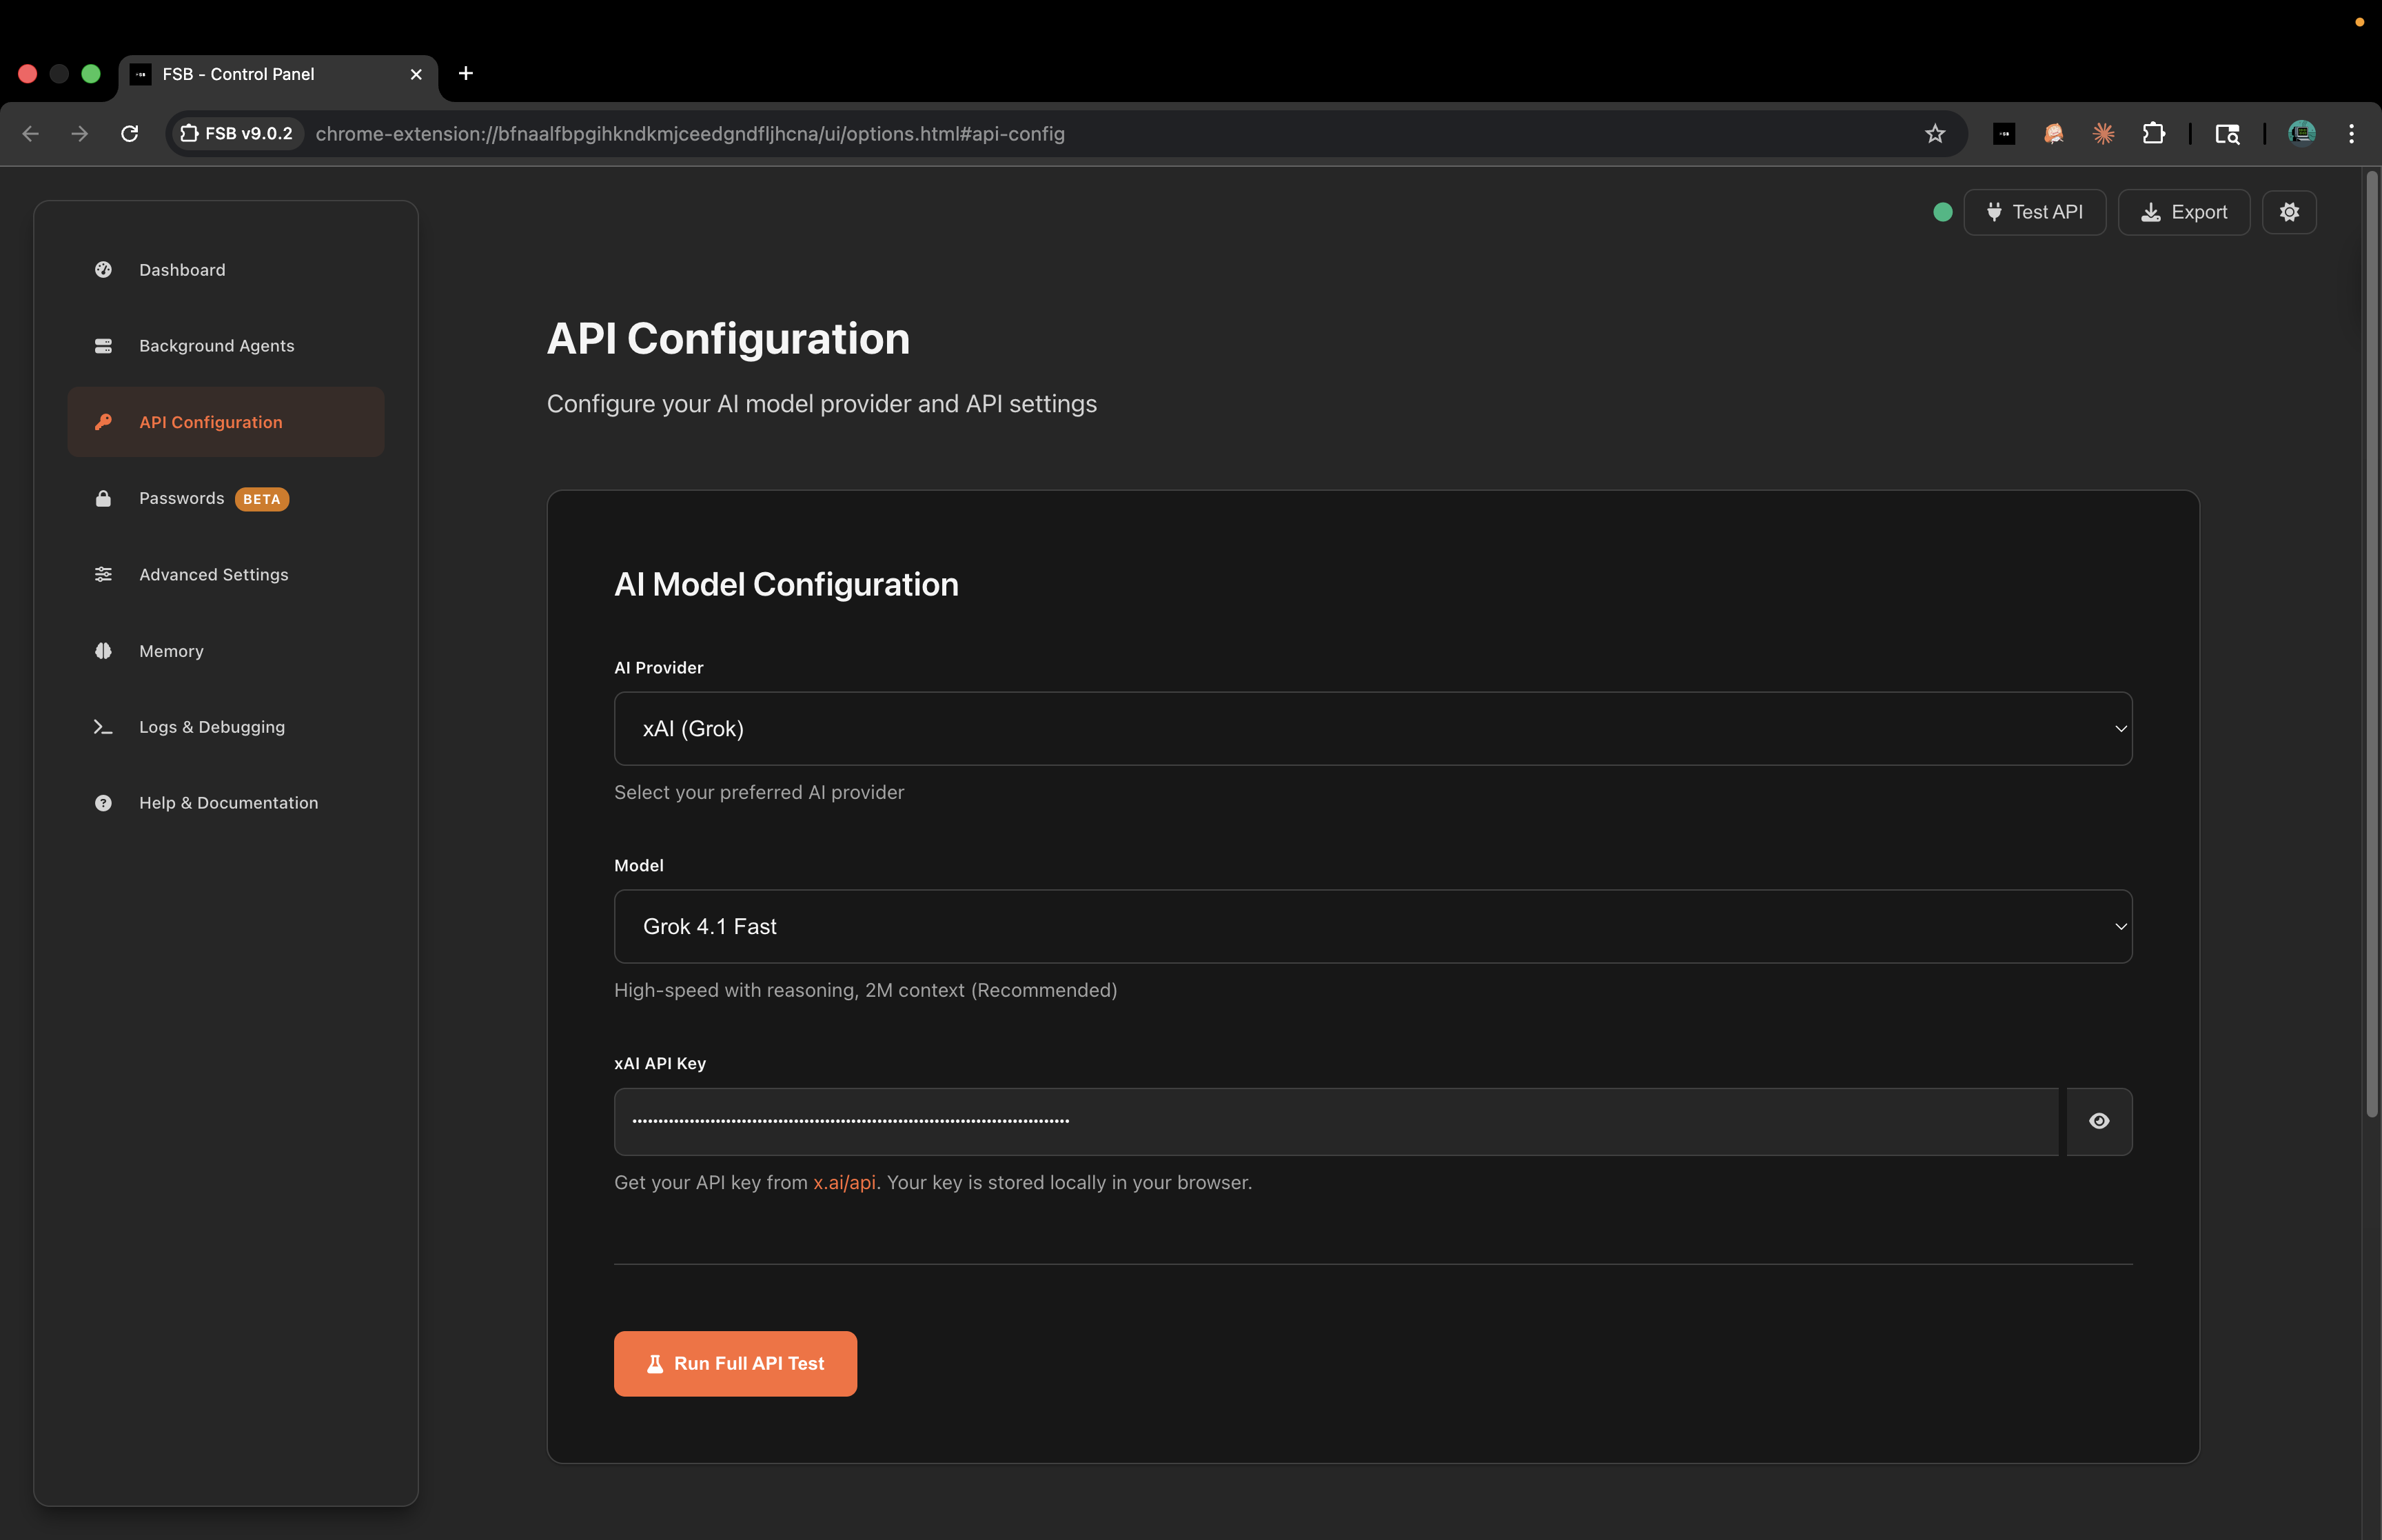The image size is (2382, 1540).
Task: Click the Background Agents server icon
Action: coord(103,346)
